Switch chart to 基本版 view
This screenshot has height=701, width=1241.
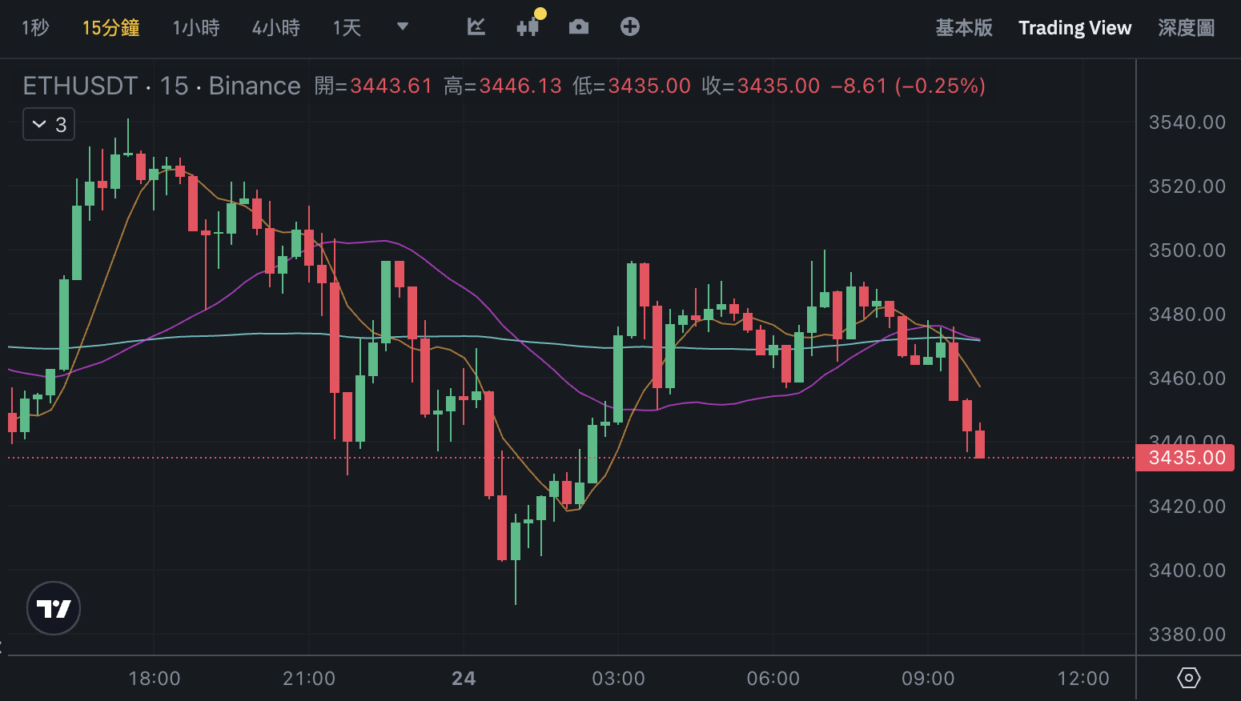point(964,28)
